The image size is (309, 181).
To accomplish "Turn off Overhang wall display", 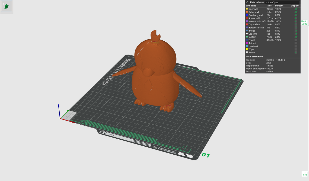I will point(296,15).
